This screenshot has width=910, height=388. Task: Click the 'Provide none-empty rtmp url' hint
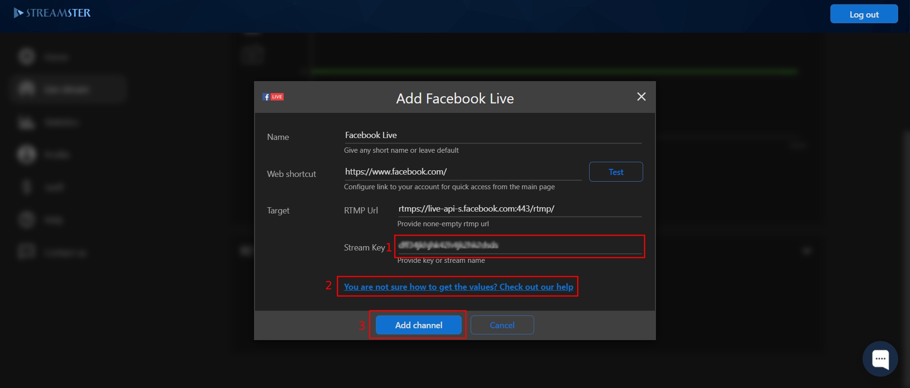(443, 224)
